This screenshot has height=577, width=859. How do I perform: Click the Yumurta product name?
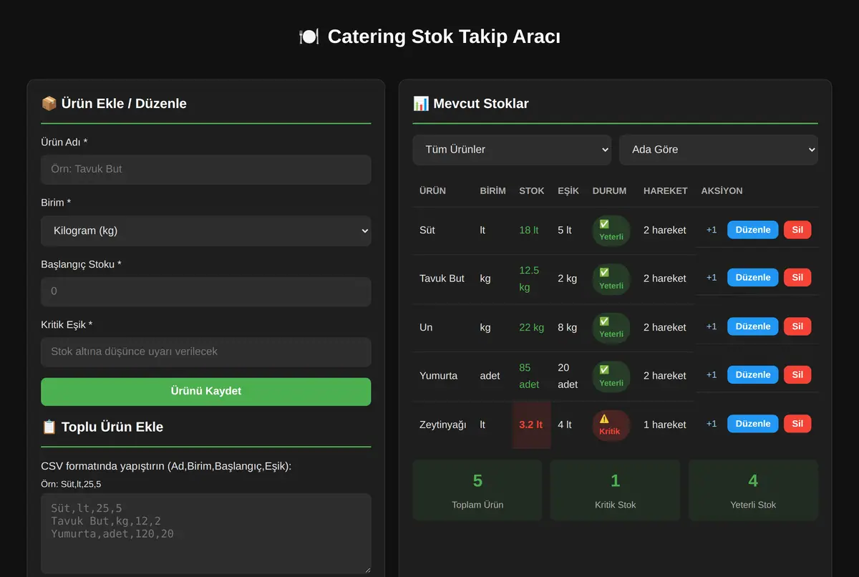pos(438,376)
